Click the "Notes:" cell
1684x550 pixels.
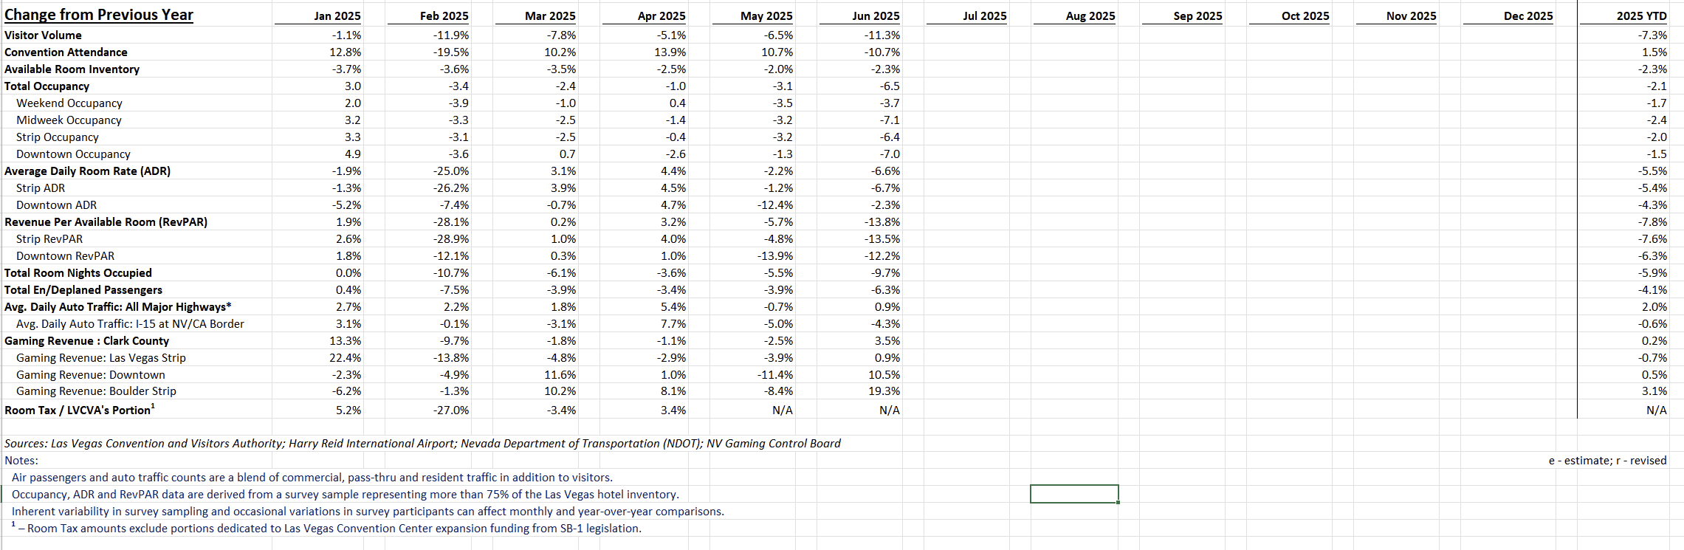pyautogui.click(x=21, y=460)
